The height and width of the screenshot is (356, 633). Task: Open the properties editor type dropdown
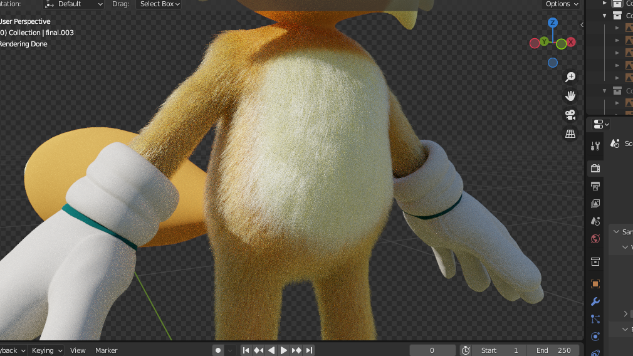point(601,124)
